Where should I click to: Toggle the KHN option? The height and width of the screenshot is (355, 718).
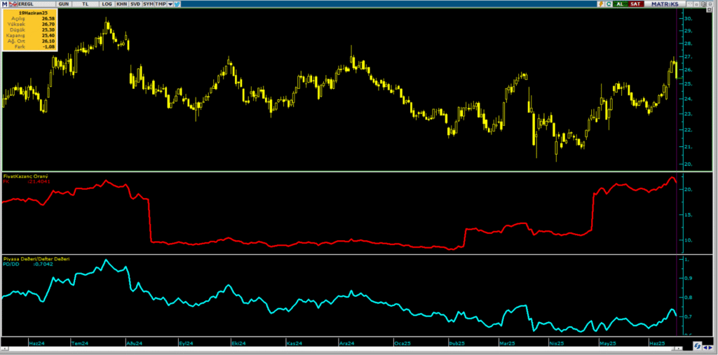(x=121, y=4)
